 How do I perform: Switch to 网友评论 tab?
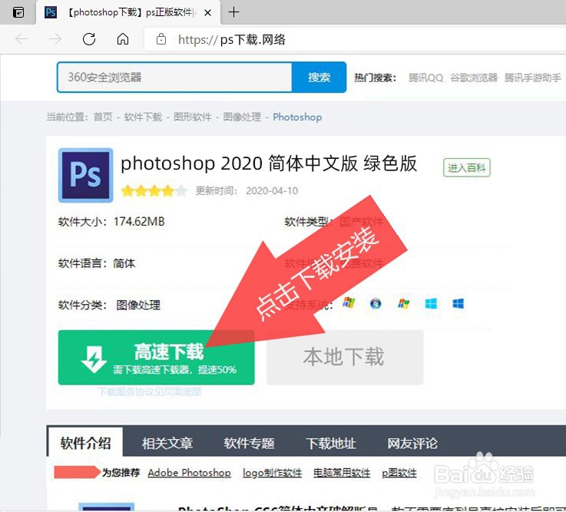pos(412,444)
